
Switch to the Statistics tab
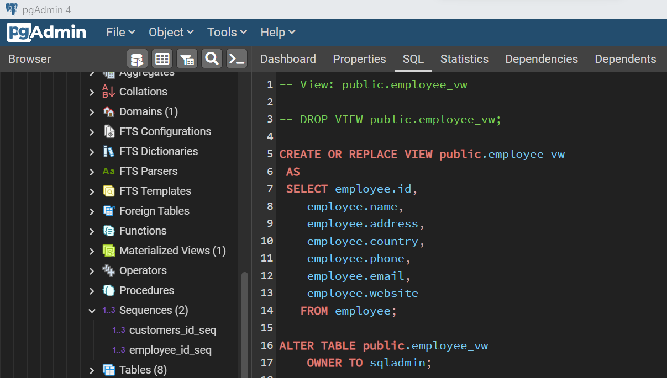click(x=464, y=59)
